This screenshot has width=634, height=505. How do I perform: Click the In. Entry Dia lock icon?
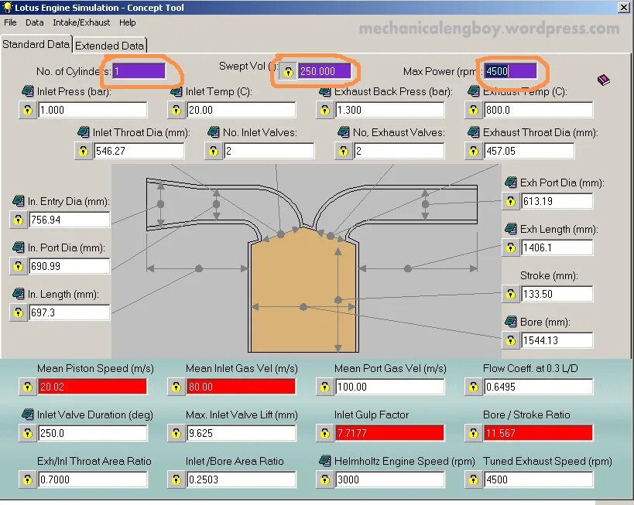pyautogui.click(x=19, y=220)
